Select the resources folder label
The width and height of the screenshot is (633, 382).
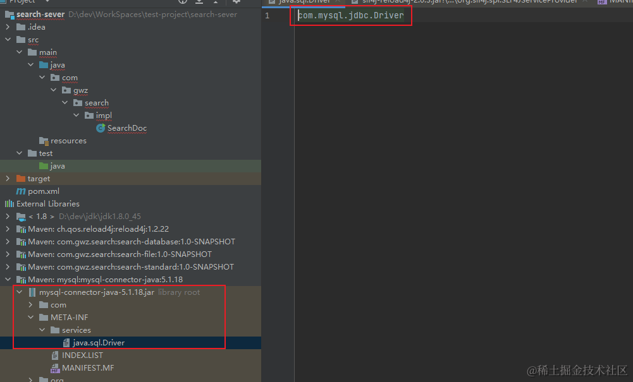tap(68, 141)
